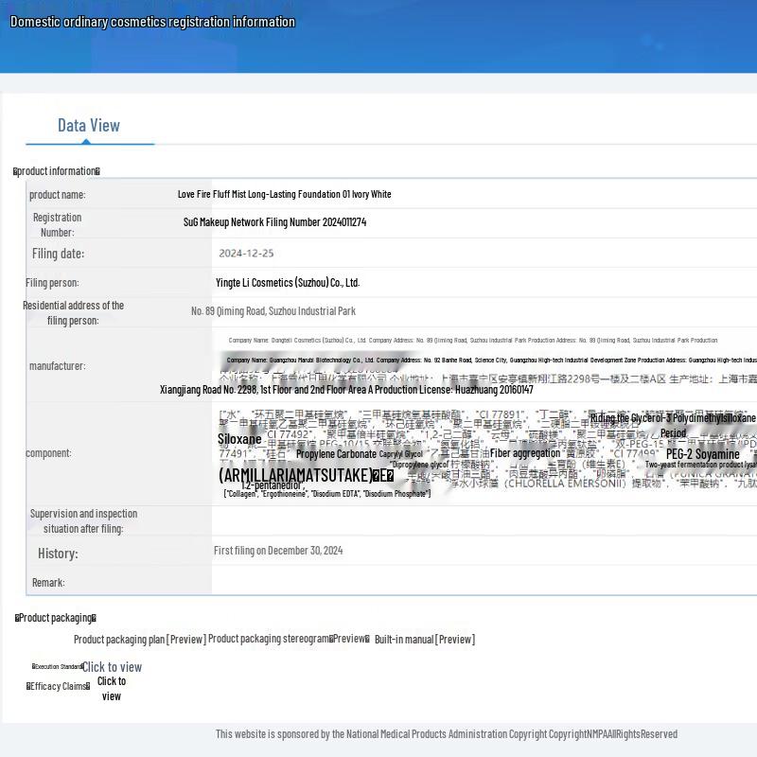Click filing person 'Yingte Li Cosmetics (Suzhou) Co., Ltd.'
The image size is (757, 757).
click(x=288, y=283)
